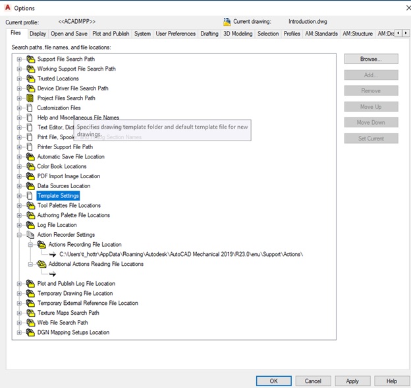Click the Current drawing icon next to Introduction.dwg
This screenshot has width=411, height=388.
click(x=227, y=22)
